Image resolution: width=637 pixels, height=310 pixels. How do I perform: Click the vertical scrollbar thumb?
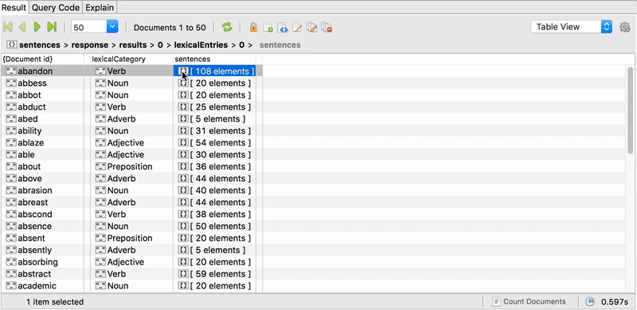[630, 110]
